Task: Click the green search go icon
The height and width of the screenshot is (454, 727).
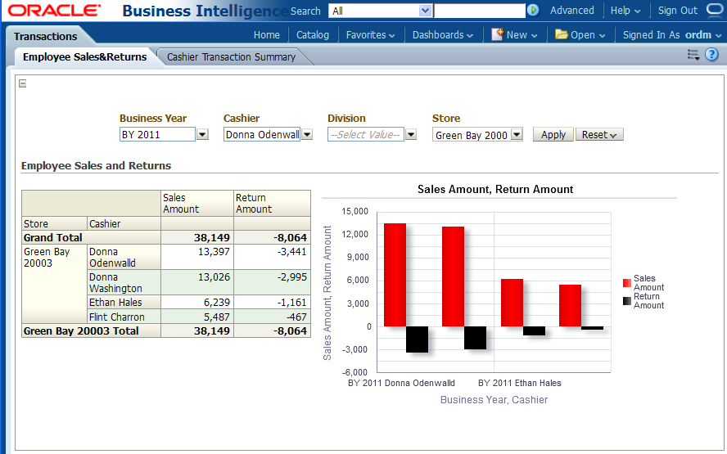Action: tap(533, 11)
